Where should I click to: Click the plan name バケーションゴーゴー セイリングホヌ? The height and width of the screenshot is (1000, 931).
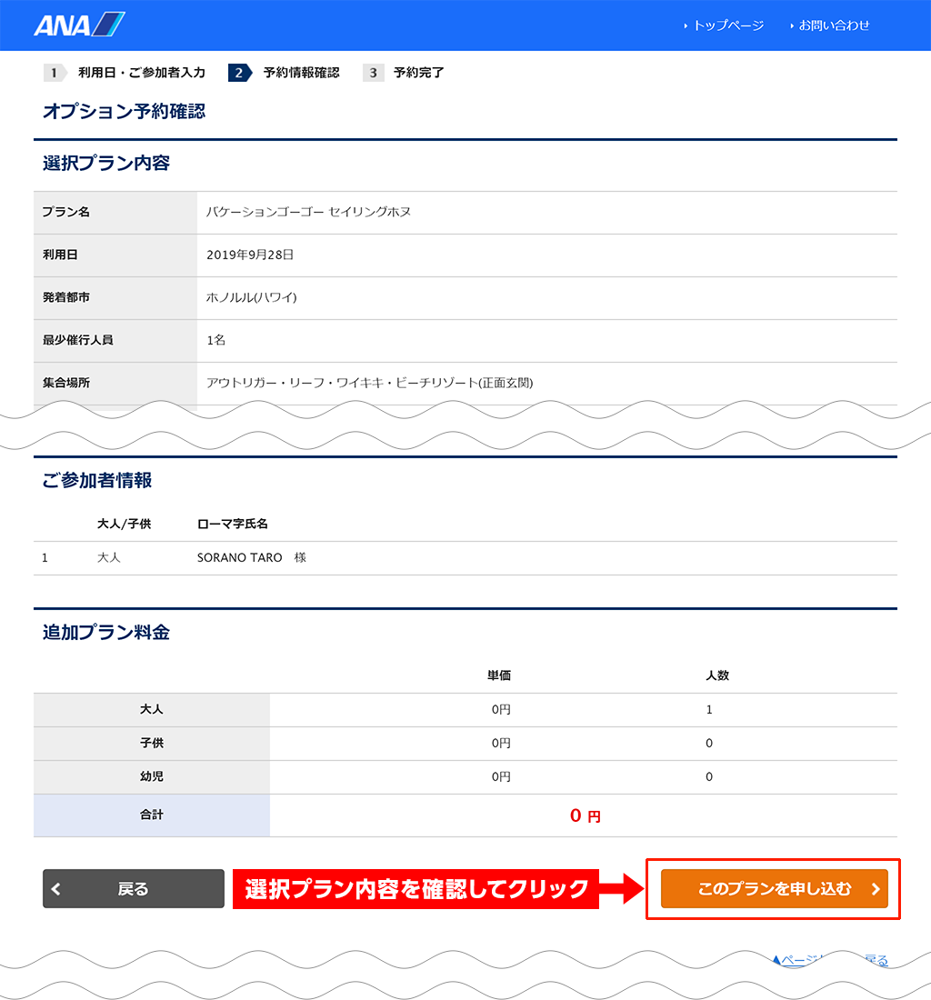pyautogui.click(x=308, y=212)
